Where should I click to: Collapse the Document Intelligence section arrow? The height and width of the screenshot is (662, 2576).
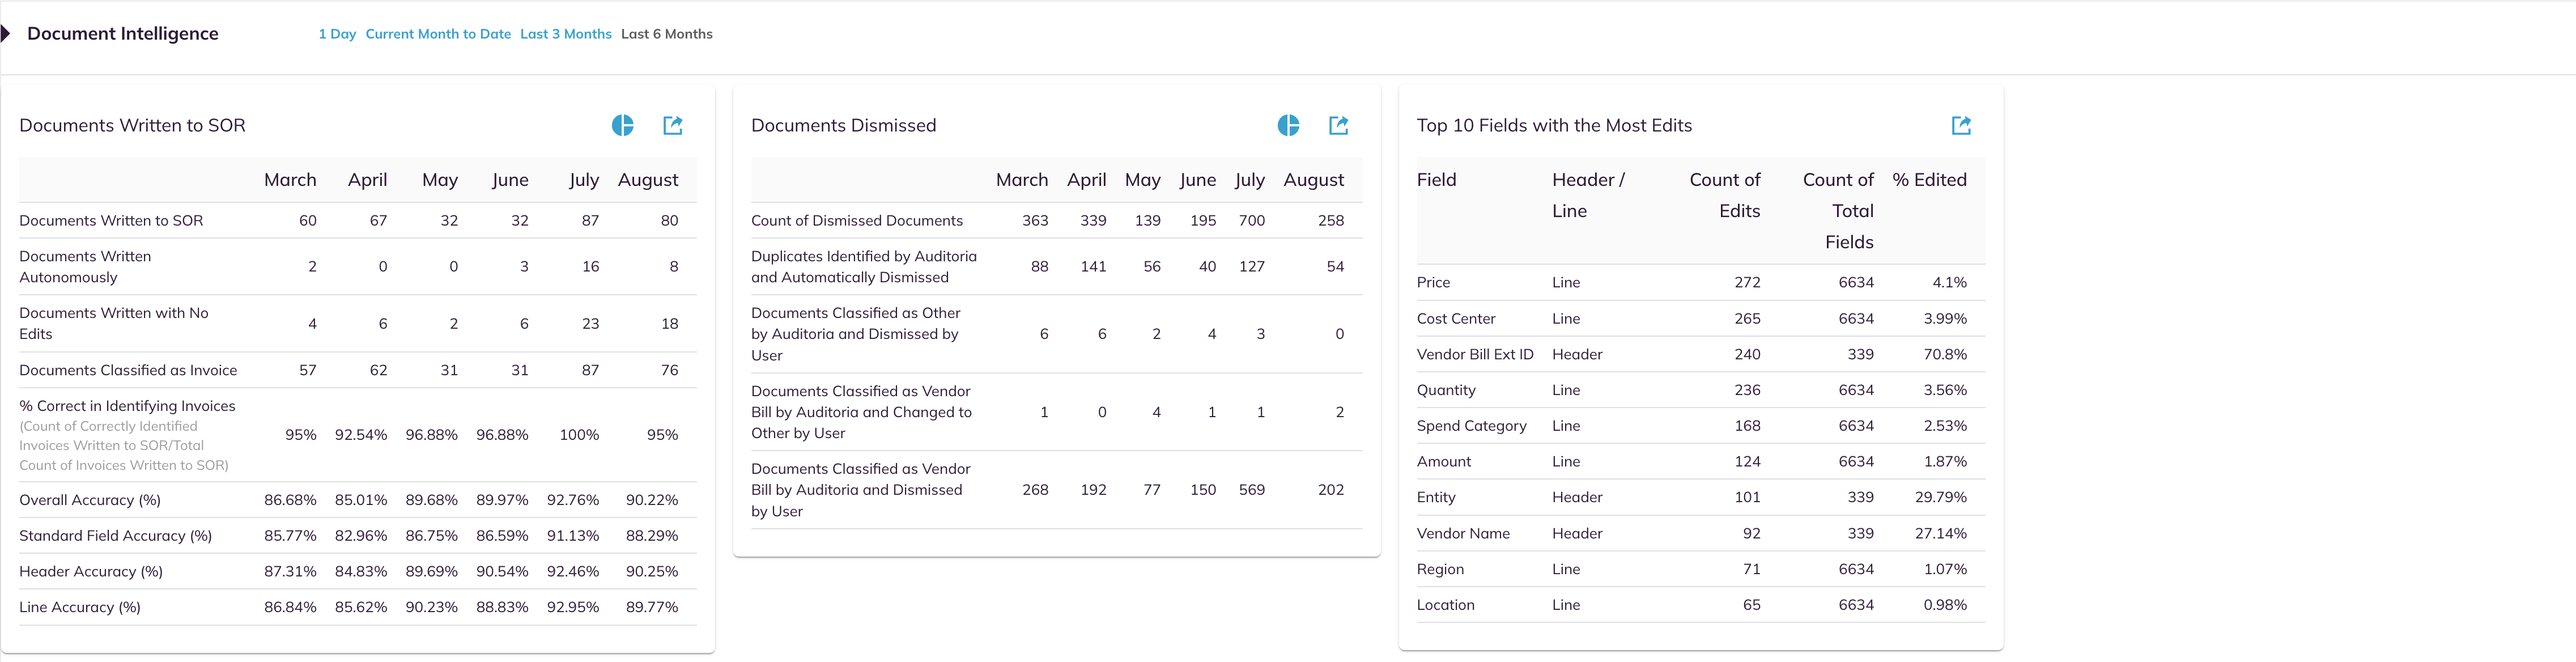point(6,34)
